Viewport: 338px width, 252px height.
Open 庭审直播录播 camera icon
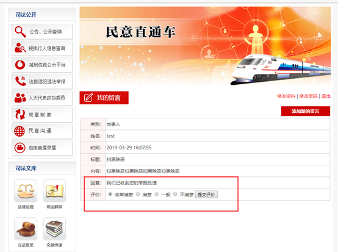point(20,148)
